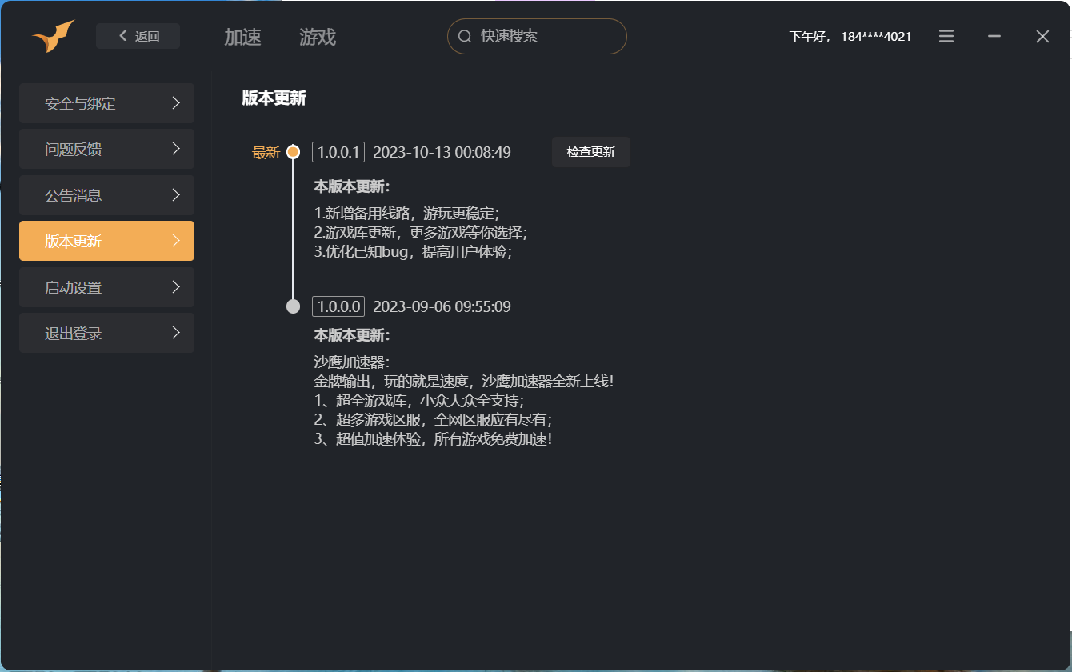Click the gray 1.0.0.0 timeline dot
This screenshot has width=1072, height=672.
click(x=293, y=306)
